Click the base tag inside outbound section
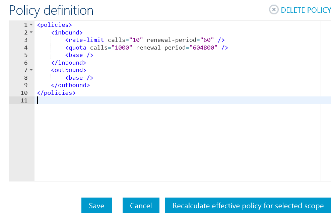Screen dimensions: 335x221 click(79, 78)
